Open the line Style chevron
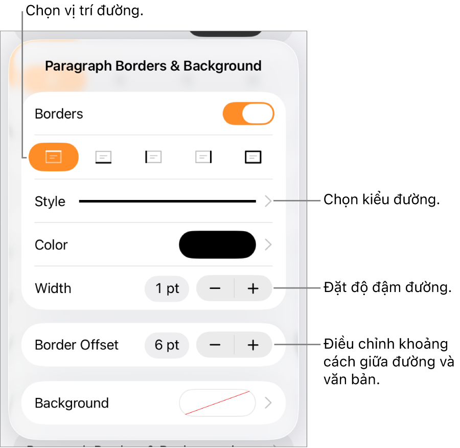This screenshot has height=448, width=460. [268, 201]
